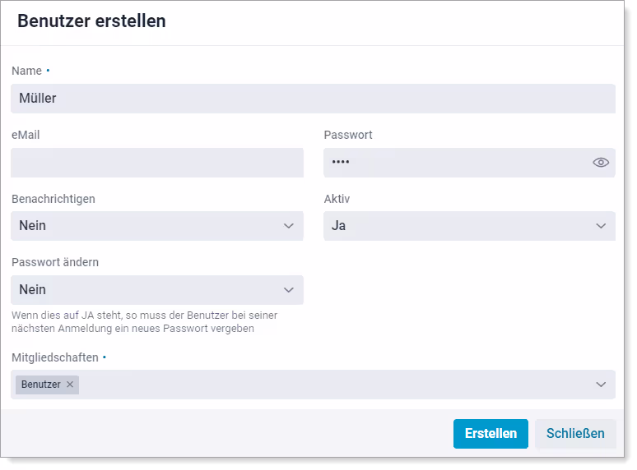Click the Mitgliedschaften label
Viewport: 637px width, 470px height.
tap(55, 357)
